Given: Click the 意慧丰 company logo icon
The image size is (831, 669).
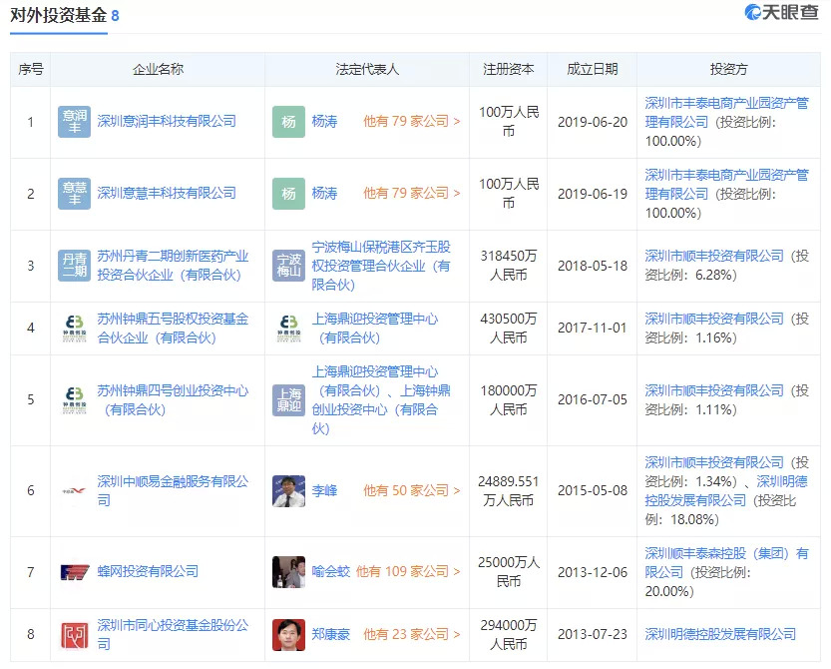Looking at the screenshot, I should 74,193.
